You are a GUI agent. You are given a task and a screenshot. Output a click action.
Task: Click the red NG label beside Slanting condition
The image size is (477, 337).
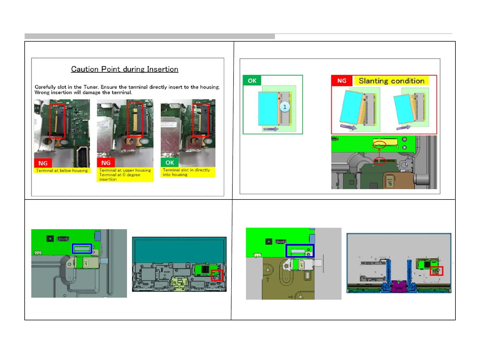pyautogui.click(x=342, y=81)
